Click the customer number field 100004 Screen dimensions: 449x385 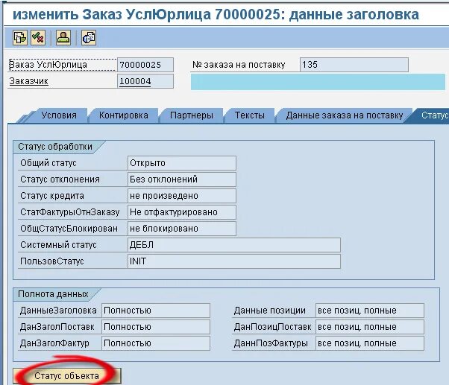point(145,81)
